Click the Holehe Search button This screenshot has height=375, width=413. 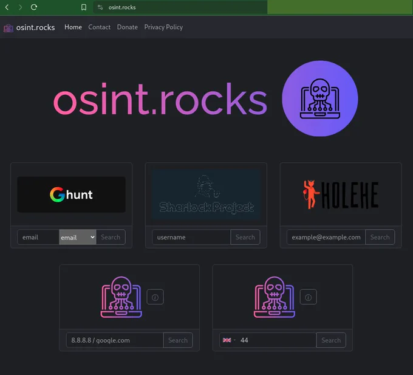tap(380, 237)
